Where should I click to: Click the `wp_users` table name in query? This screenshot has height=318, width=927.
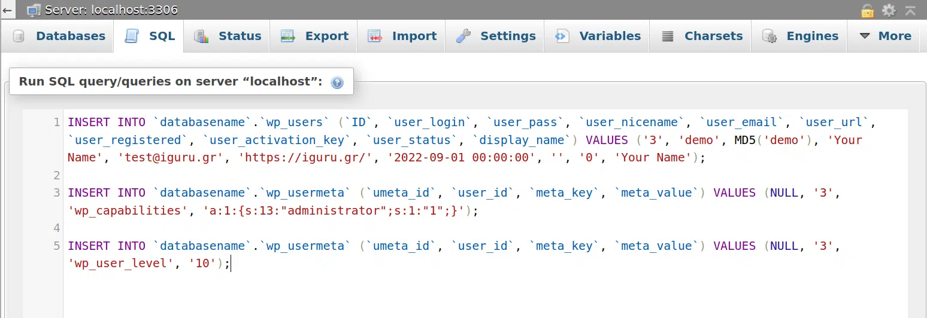point(295,123)
